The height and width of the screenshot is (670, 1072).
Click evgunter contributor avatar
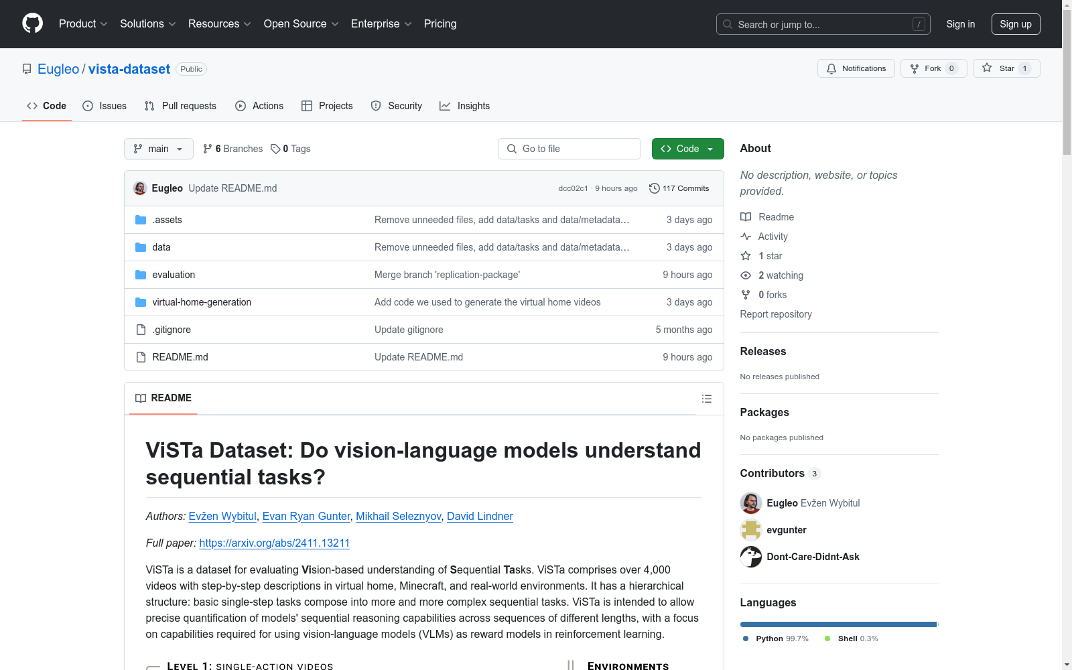[x=751, y=530]
